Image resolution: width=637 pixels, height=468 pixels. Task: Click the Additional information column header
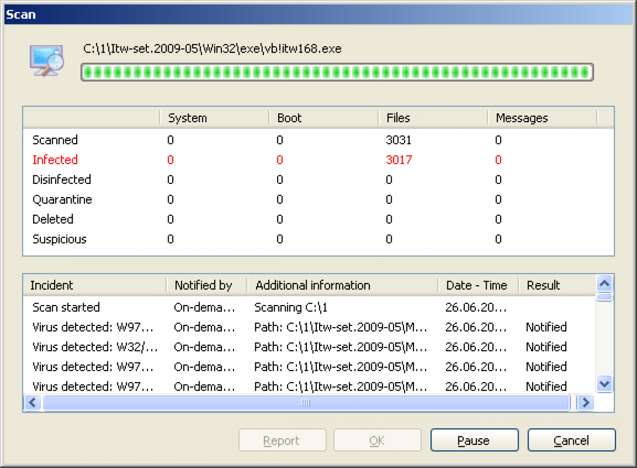[343, 285]
